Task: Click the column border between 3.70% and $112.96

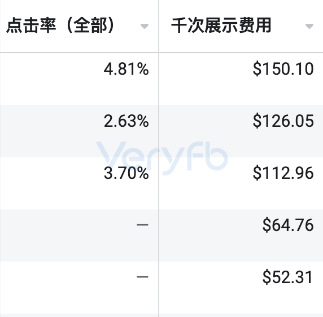Action: [159, 183]
